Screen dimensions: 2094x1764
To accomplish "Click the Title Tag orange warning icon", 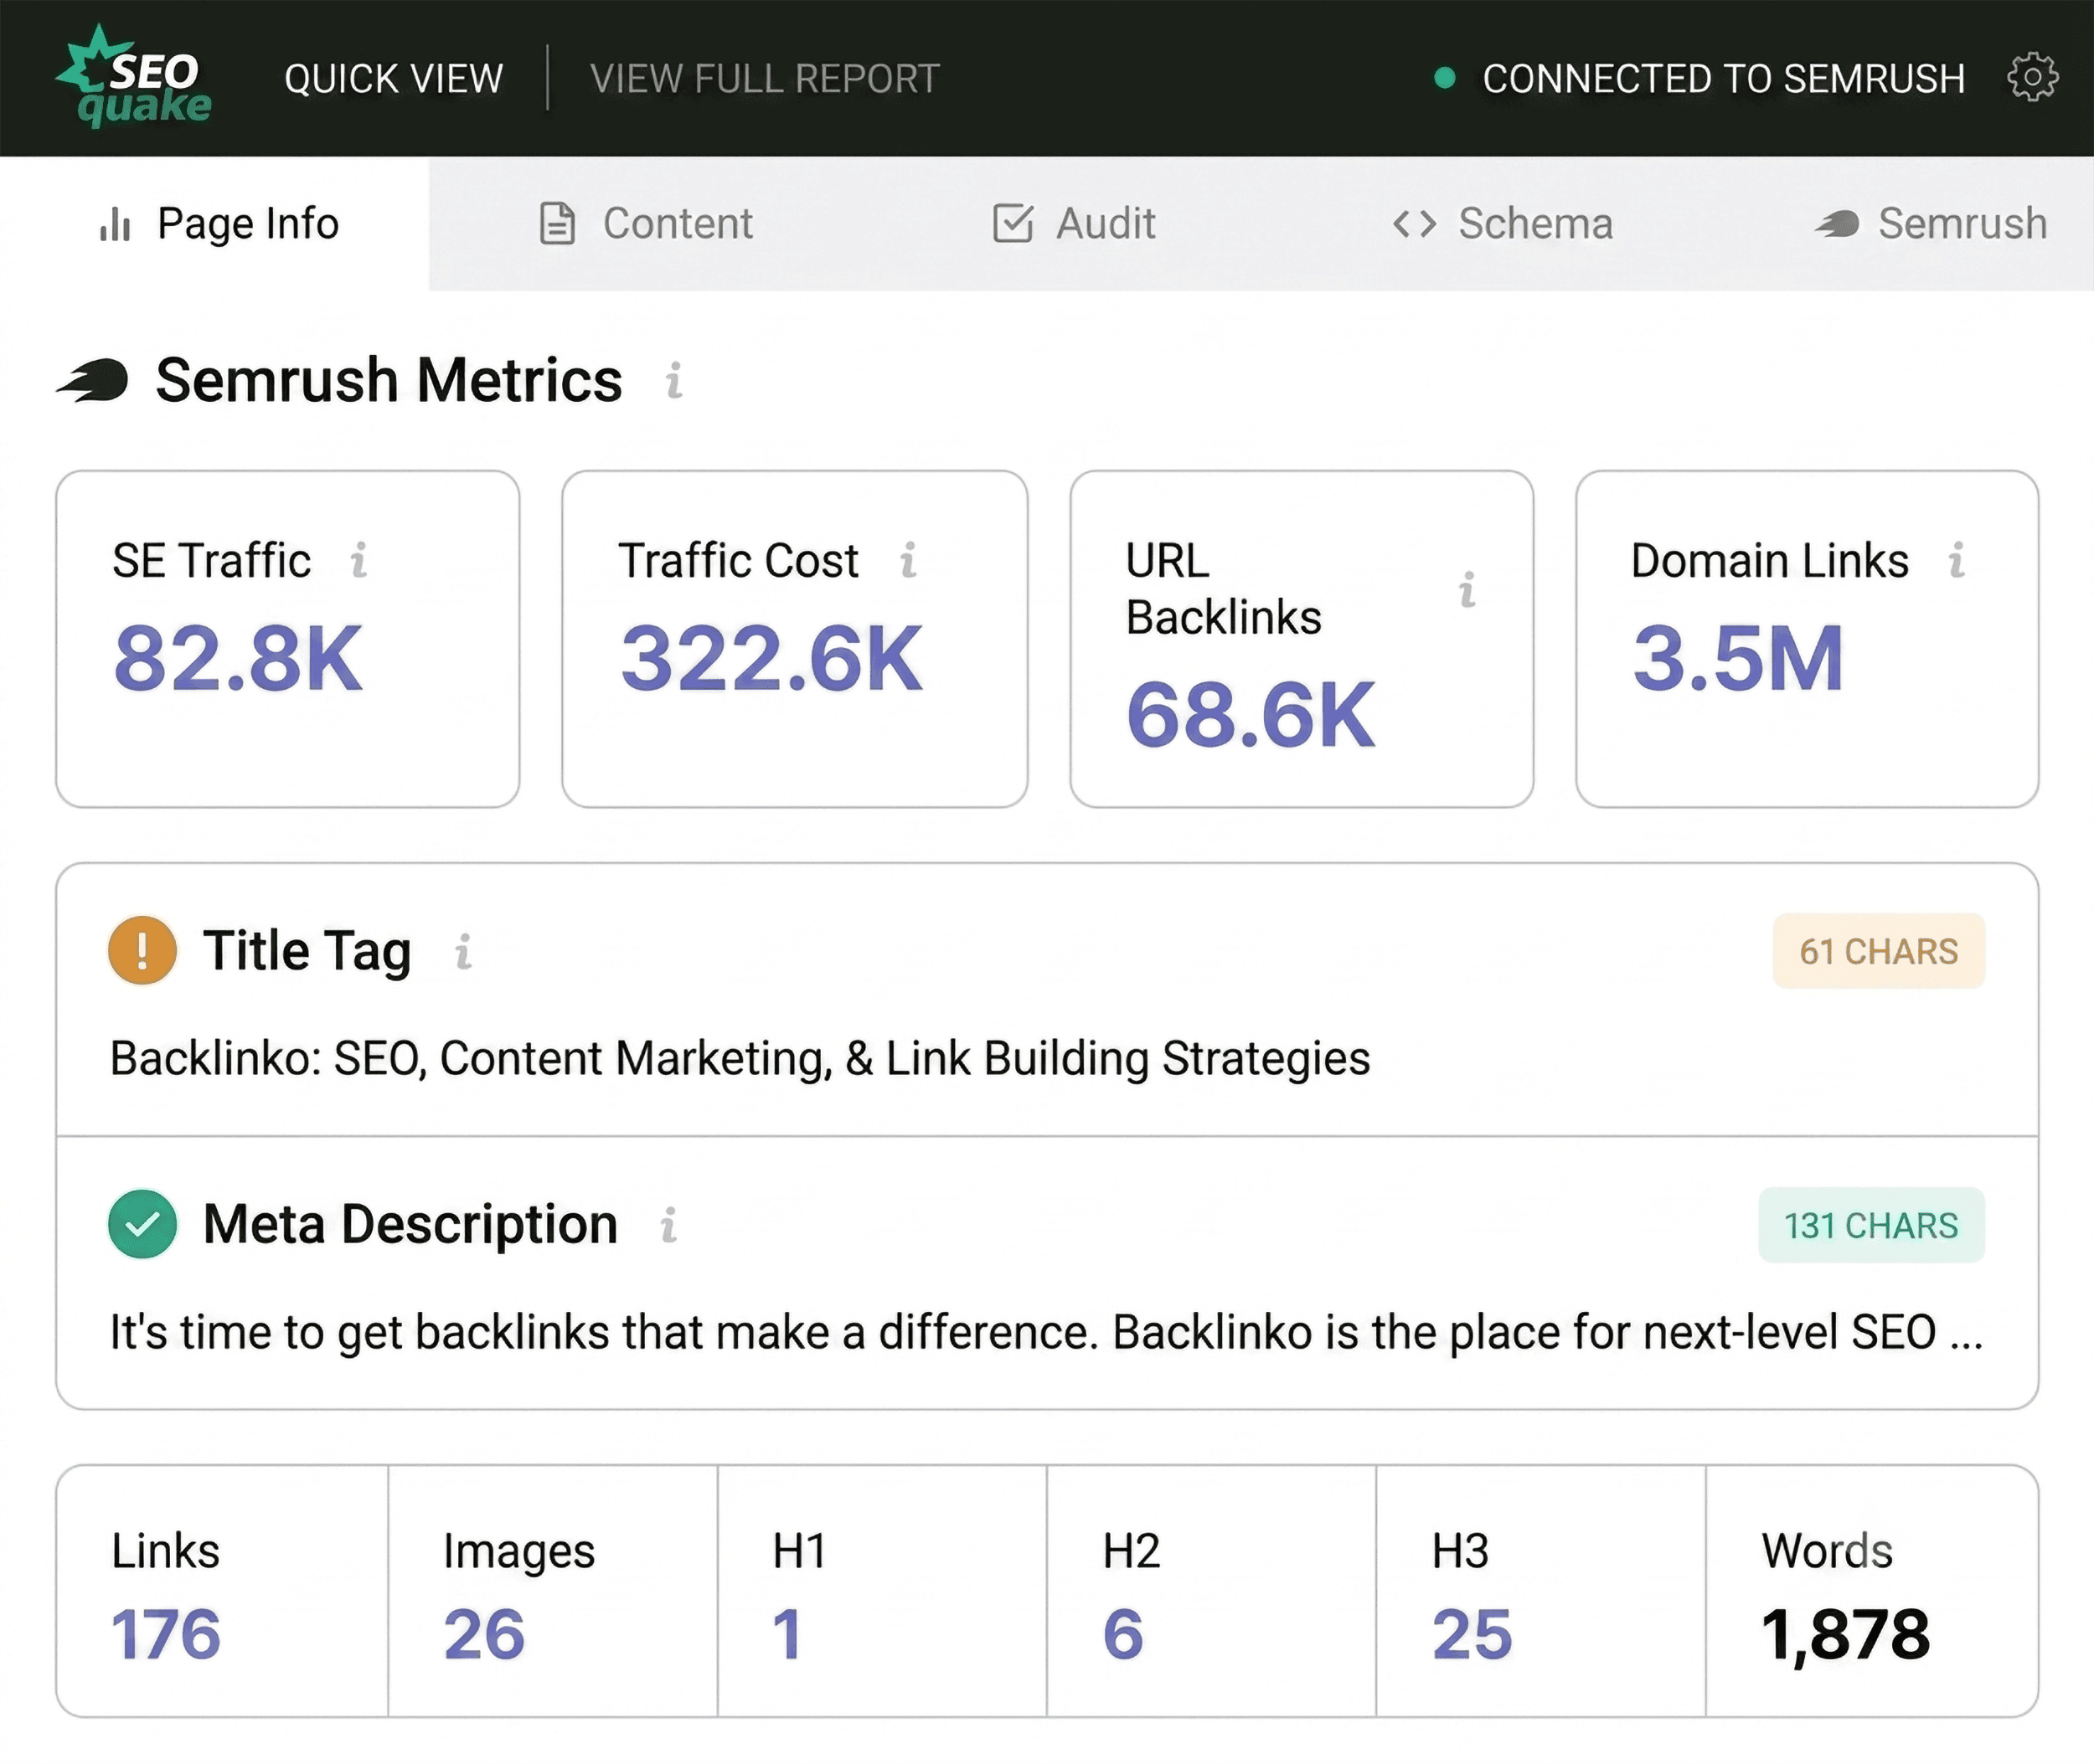I will [x=142, y=950].
